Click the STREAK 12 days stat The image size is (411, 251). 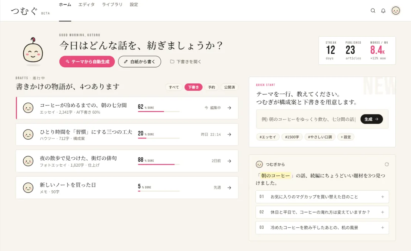tap(331, 50)
